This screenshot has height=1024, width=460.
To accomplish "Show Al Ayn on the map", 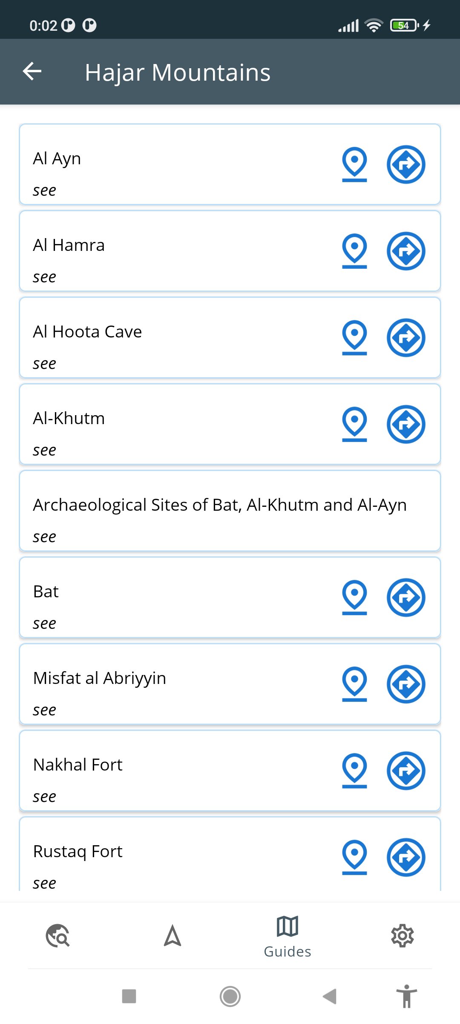I will (354, 164).
